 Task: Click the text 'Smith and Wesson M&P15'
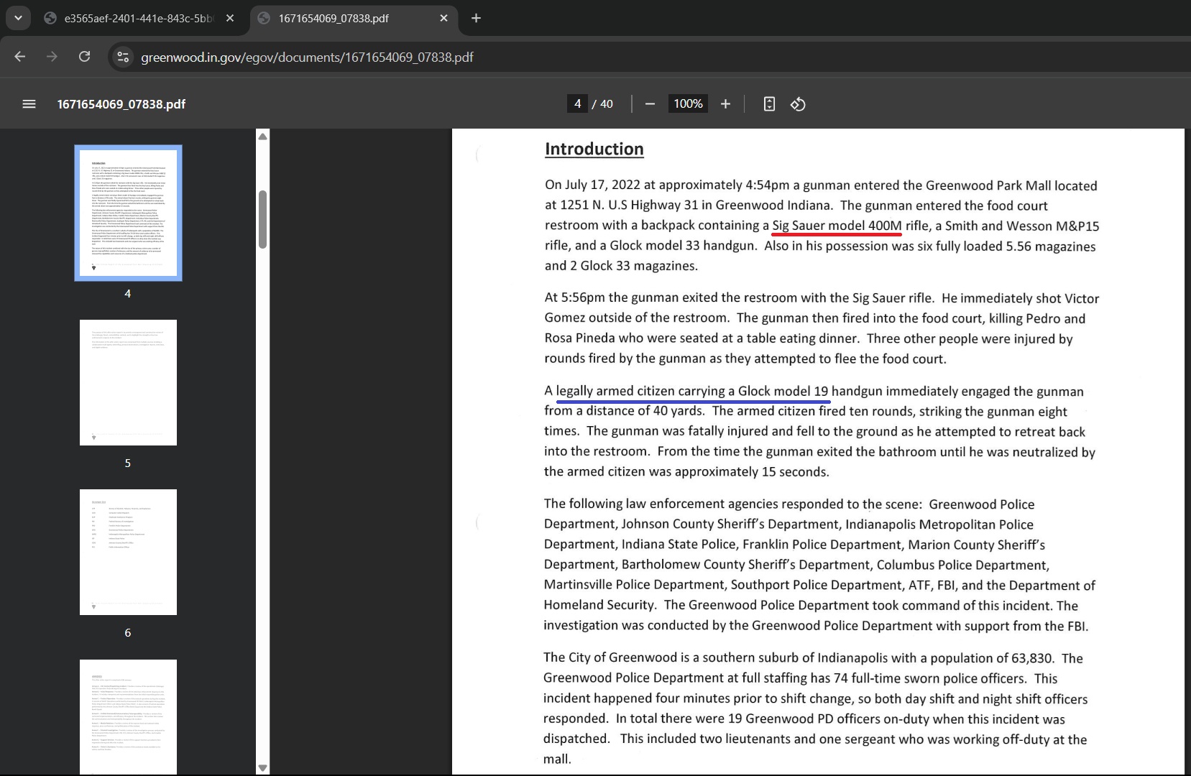coord(1022,226)
